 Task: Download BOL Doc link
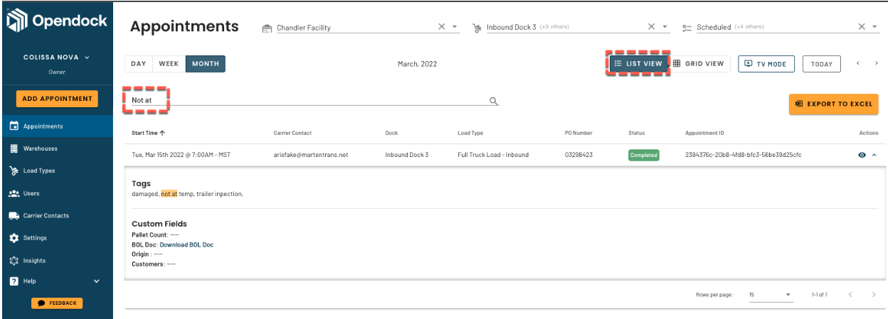click(x=186, y=245)
